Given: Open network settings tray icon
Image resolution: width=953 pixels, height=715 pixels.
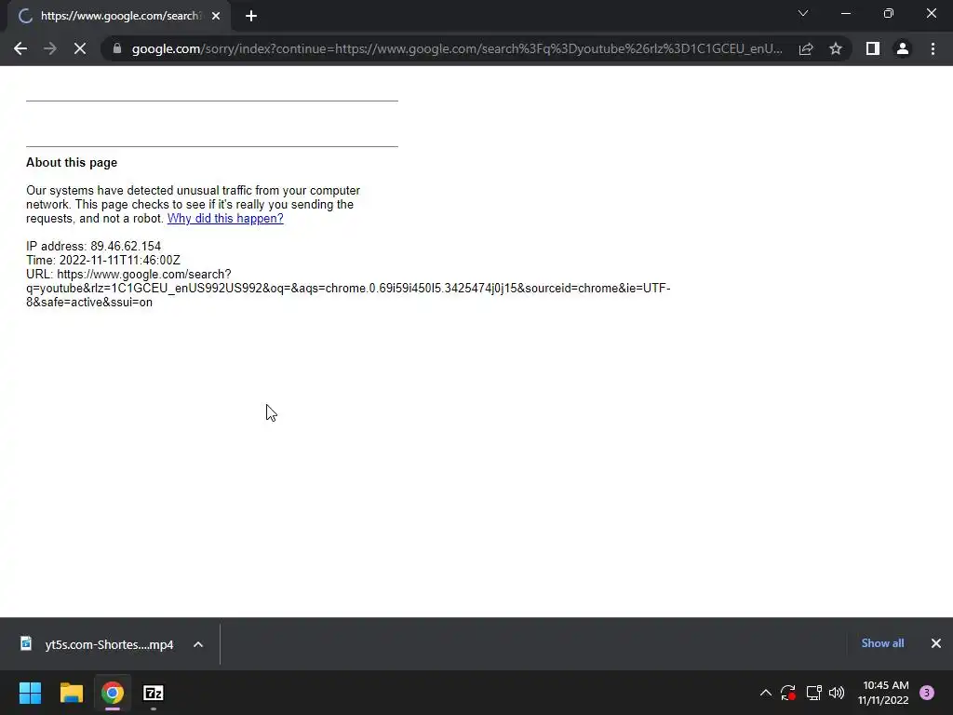Looking at the screenshot, I should coord(813,693).
